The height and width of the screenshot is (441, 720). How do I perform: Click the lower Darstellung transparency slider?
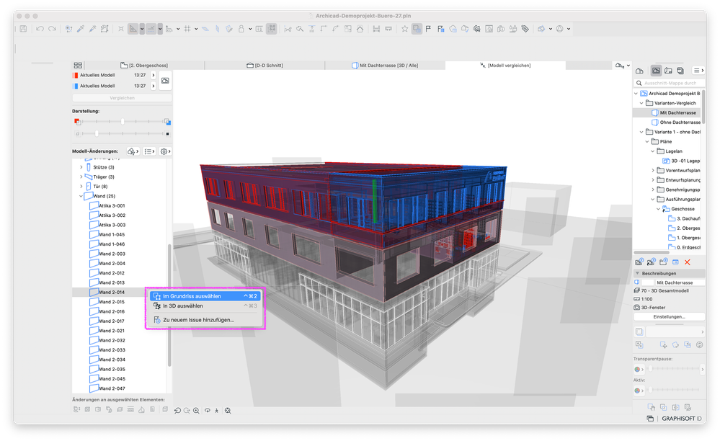tap(122, 133)
